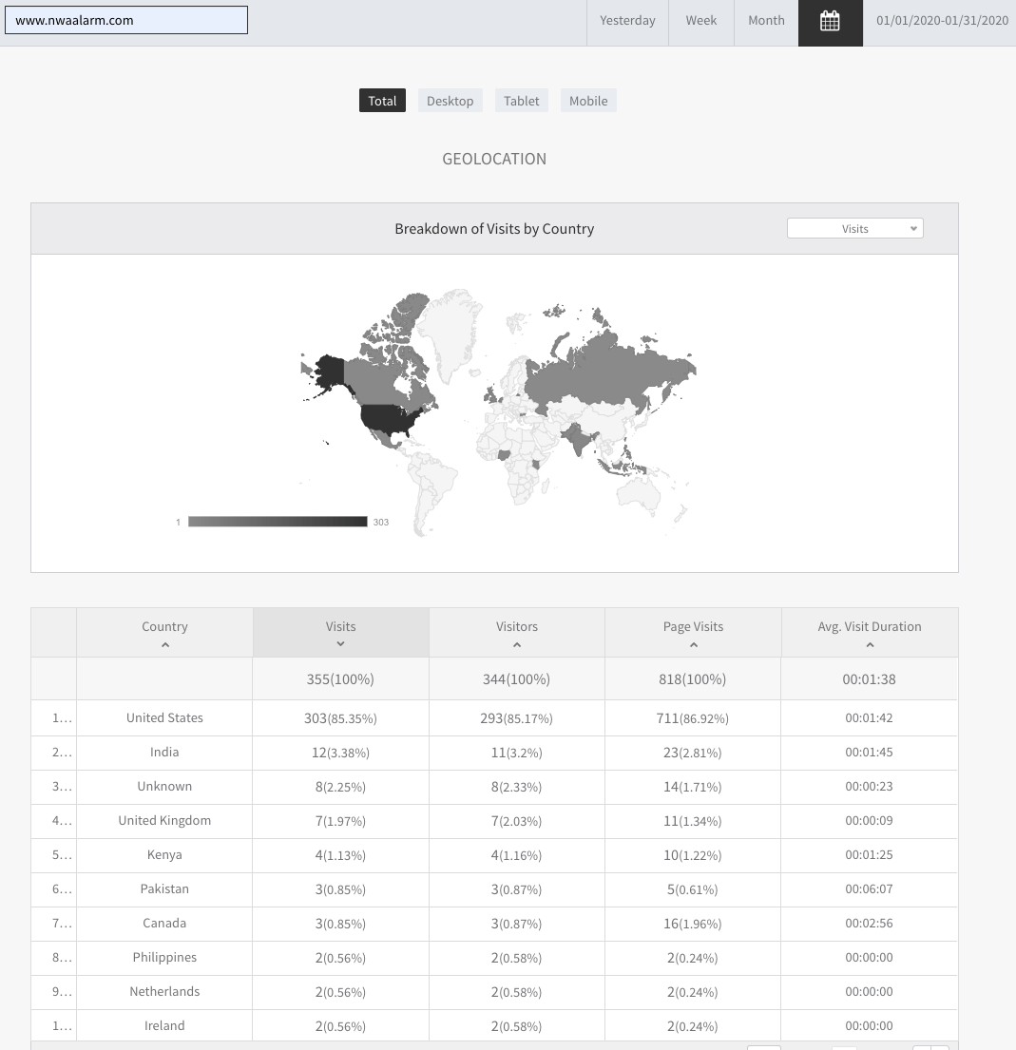1016x1050 pixels.
Task: Click the date range 01/01/2020-01/31/2020
Action: tap(942, 21)
